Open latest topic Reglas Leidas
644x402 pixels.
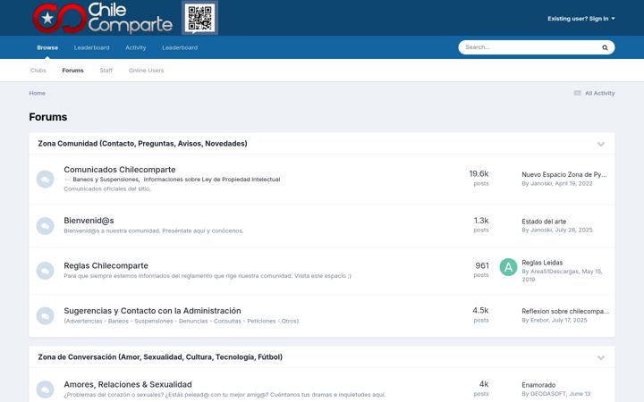click(x=542, y=263)
